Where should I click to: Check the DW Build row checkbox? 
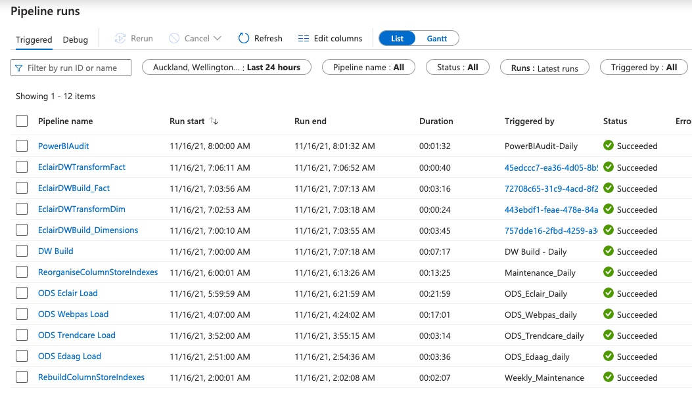coord(22,251)
